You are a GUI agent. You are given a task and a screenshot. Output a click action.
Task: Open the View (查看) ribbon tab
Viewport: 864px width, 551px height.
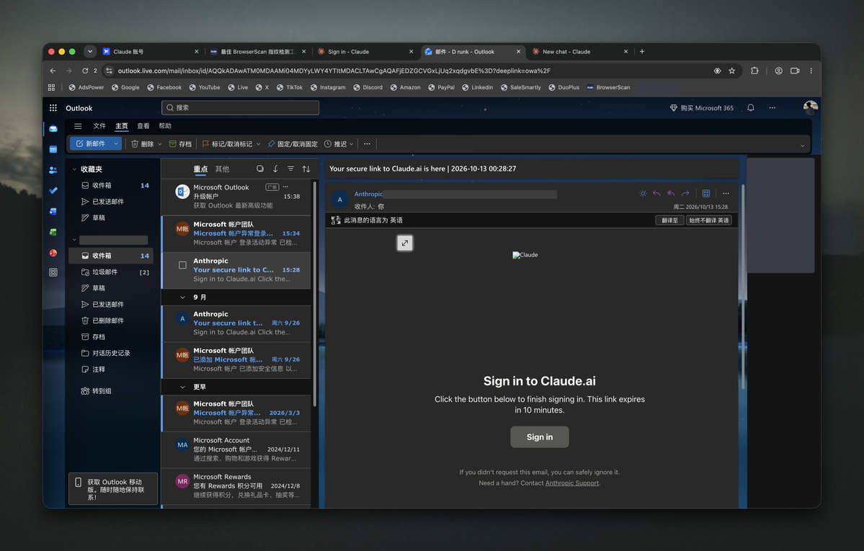click(143, 126)
